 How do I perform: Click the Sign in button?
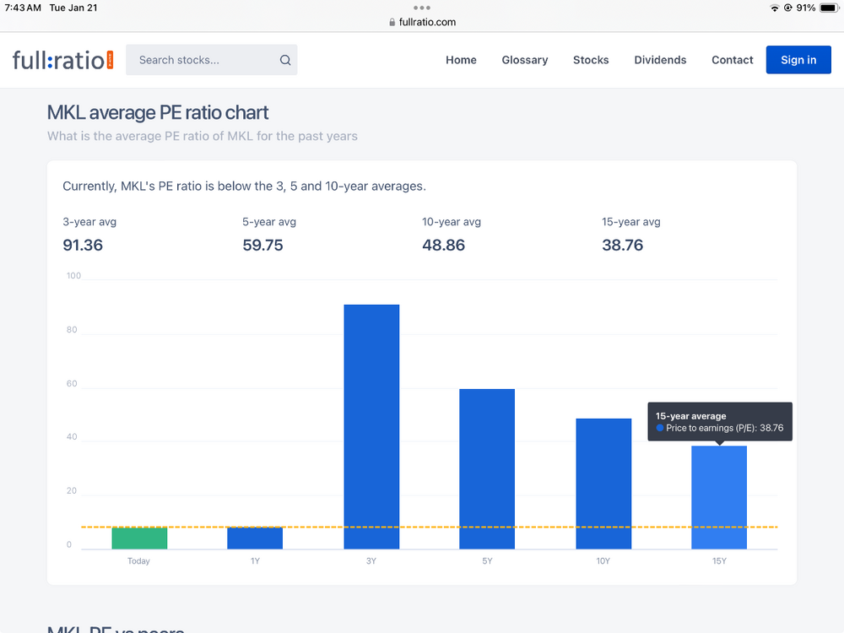click(798, 60)
